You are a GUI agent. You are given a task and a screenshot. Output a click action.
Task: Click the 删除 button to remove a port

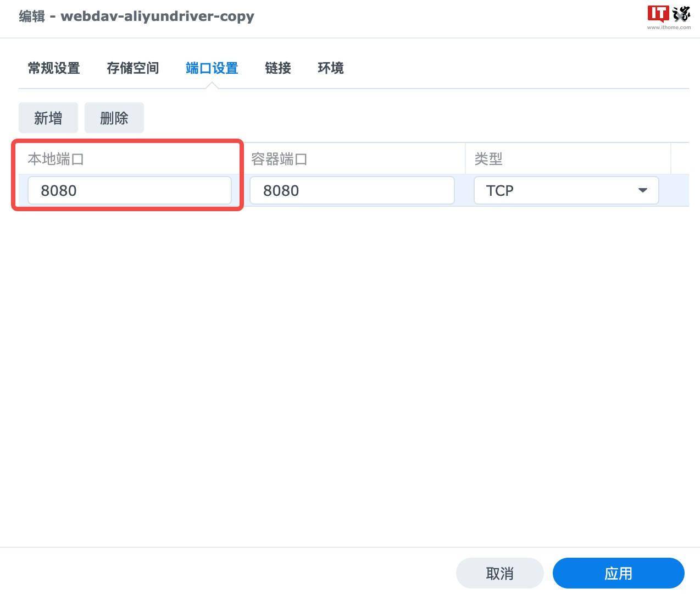pos(114,118)
